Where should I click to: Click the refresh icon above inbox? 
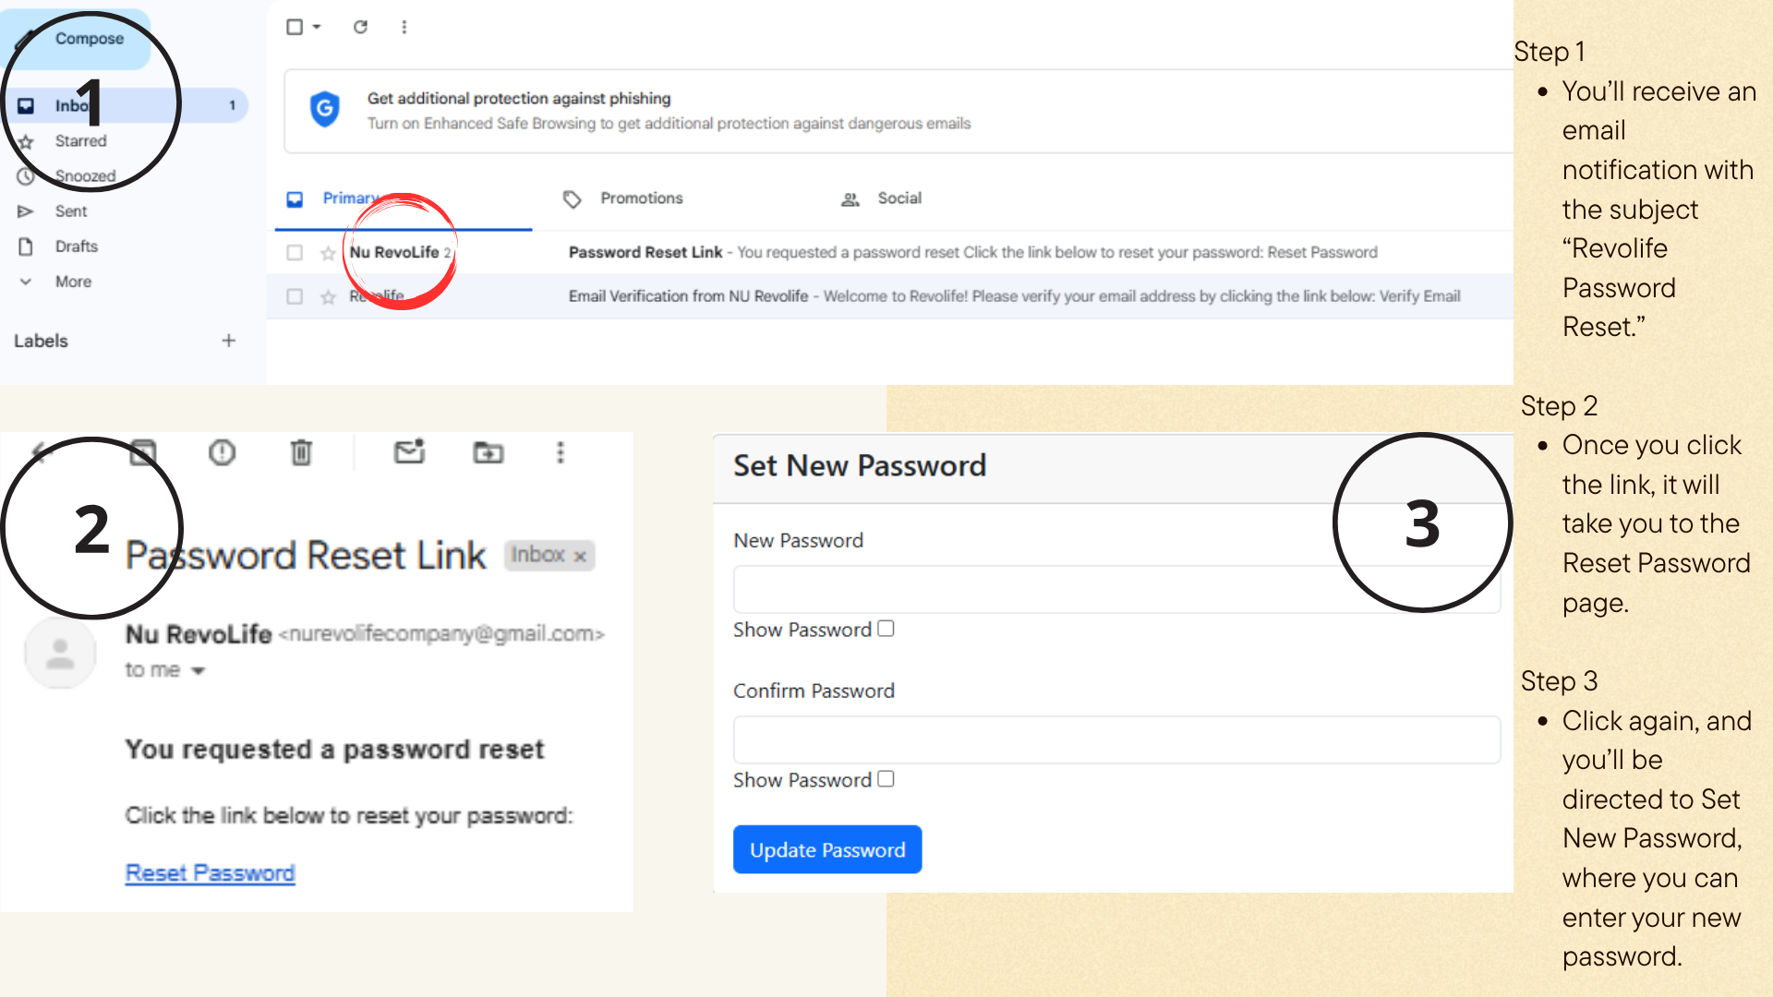(x=360, y=27)
